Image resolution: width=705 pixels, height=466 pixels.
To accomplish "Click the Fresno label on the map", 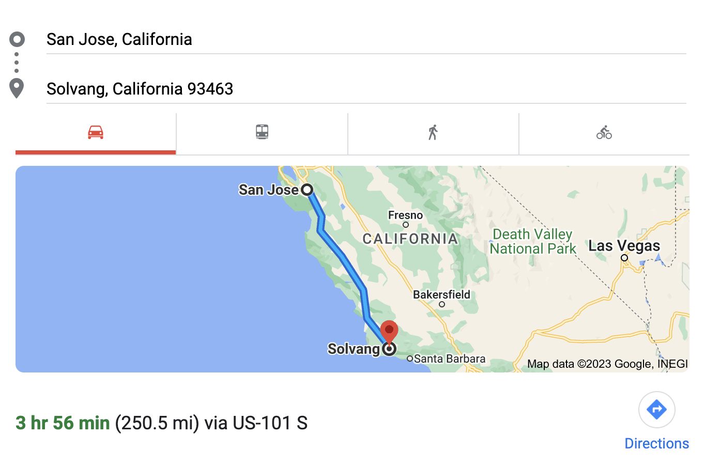I will [405, 215].
